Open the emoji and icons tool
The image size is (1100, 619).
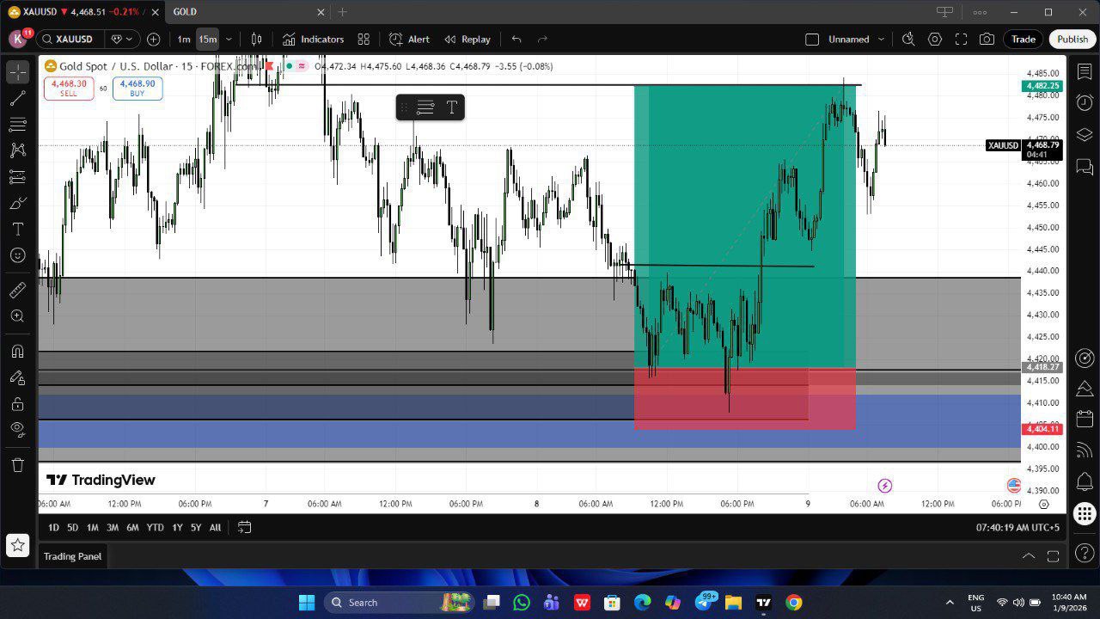point(17,255)
